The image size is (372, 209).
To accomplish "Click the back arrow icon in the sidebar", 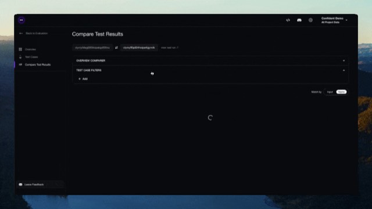I will point(21,34).
